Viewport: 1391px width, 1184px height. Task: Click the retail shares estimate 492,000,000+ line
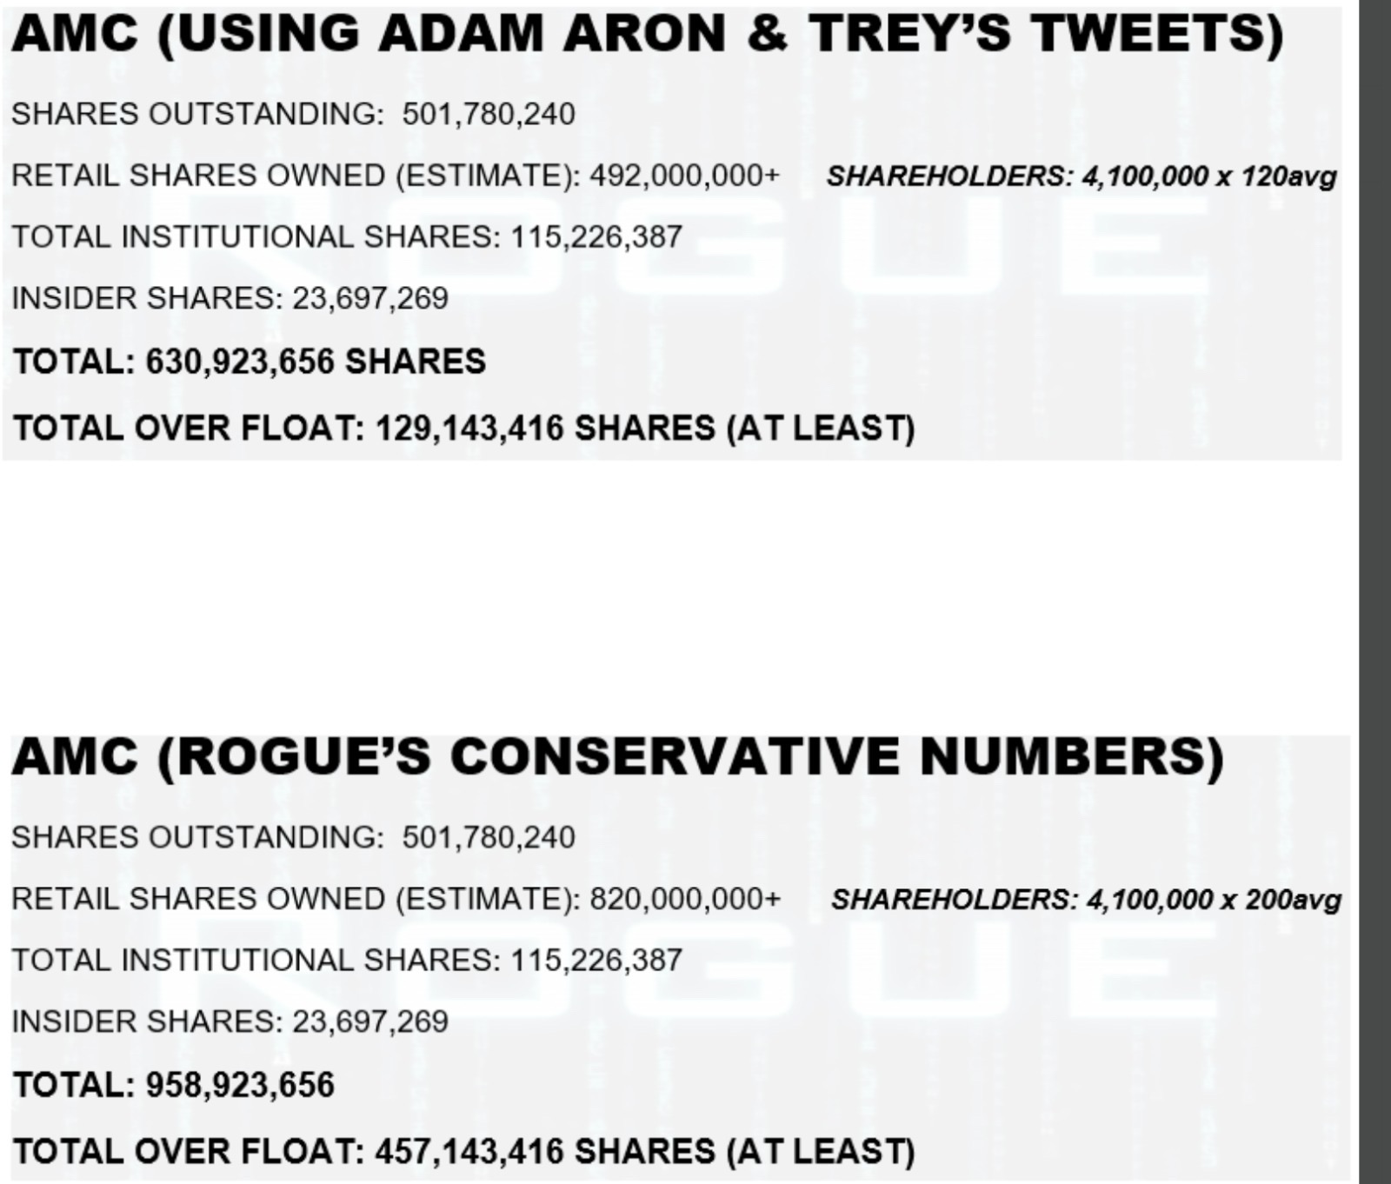coord(396,176)
